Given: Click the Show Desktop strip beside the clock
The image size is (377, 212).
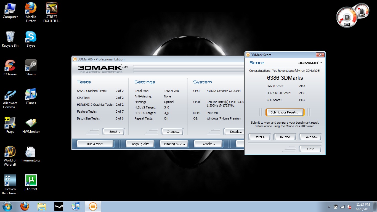Looking at the screenshot, I should coord(375,206).
